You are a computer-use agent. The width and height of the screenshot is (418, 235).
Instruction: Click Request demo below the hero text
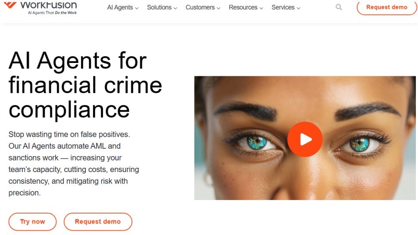(98, 222)
